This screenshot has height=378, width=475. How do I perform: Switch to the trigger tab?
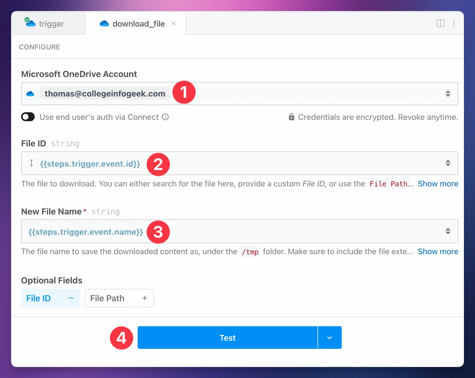point(48,23)
